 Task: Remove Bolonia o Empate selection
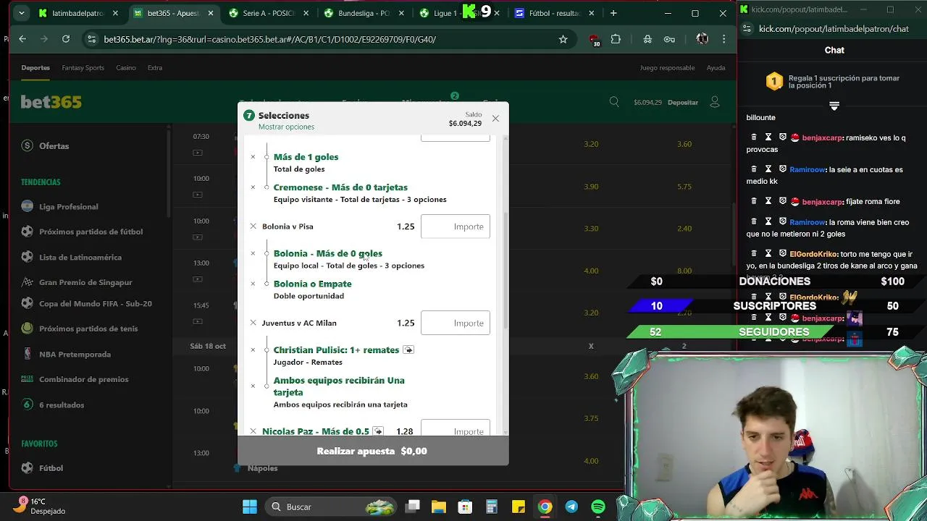pyautogui.click(x=253, y=284)
